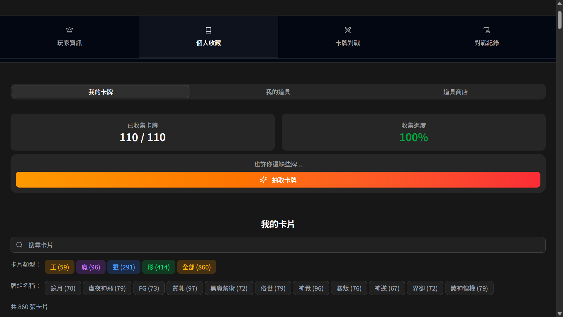Open the 道具商店 tab

tap(455, 92)
